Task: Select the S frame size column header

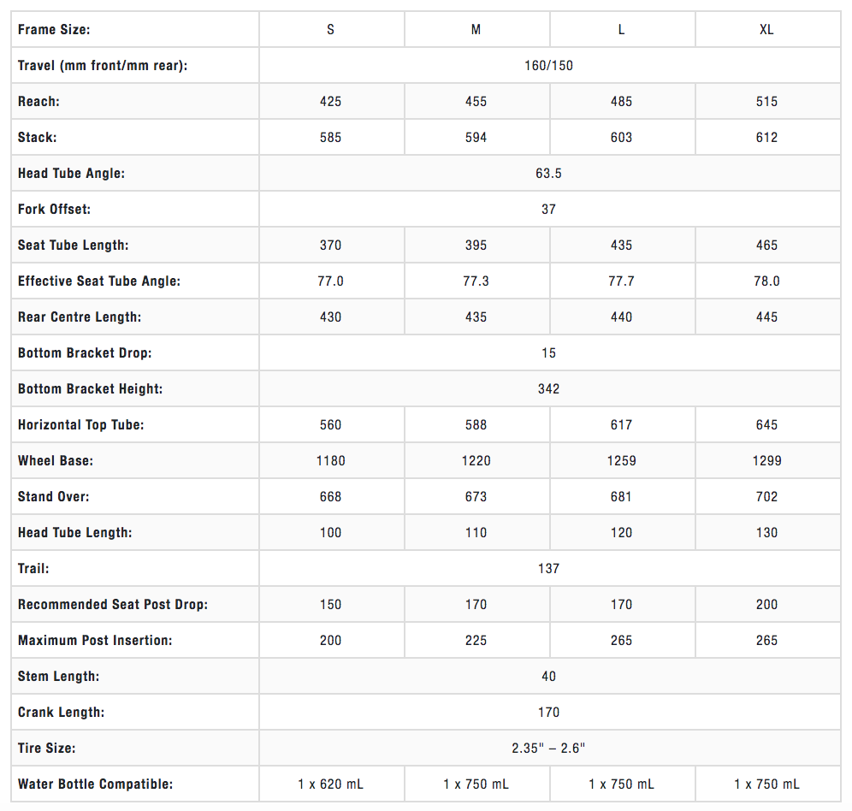Action: pos(330,30)
